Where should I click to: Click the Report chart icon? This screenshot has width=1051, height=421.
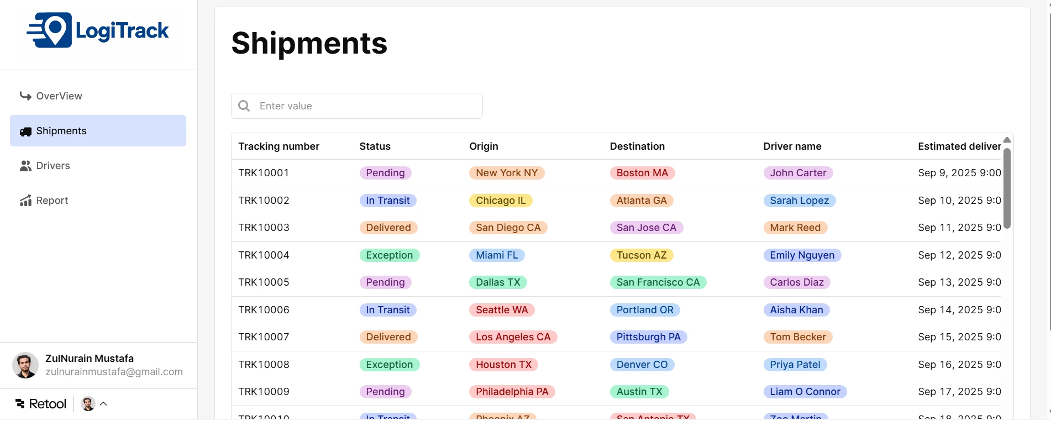pos(25,201)
